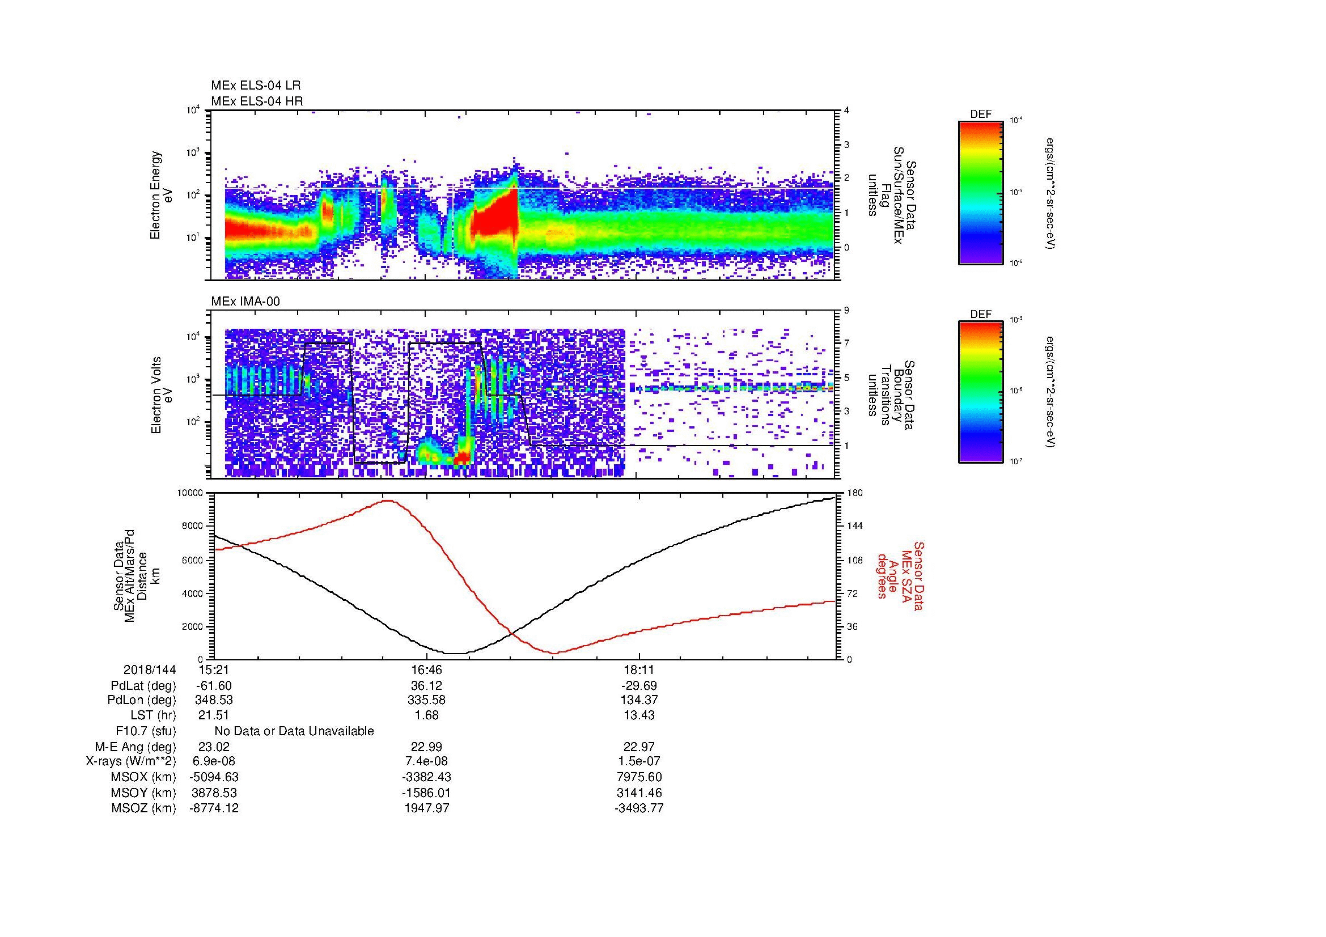Click the 'PdLat (deg)' row label
This screenshot has width=1326, height=937.
click(x=143, y=686)
